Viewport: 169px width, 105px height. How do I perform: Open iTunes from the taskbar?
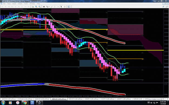click(18, 103)
